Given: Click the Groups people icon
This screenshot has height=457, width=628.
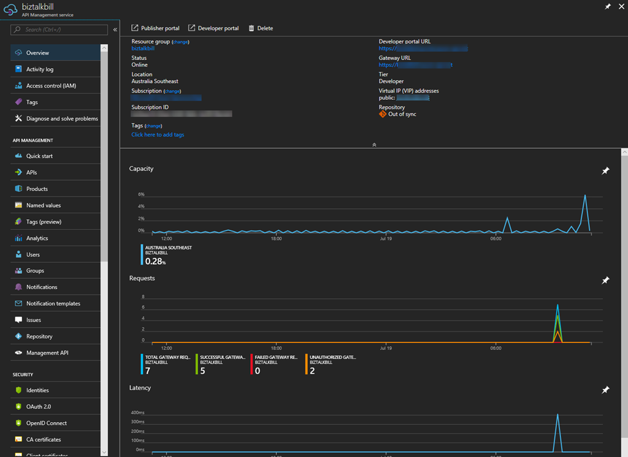Looking at the screenshot, I should click(x=18, y=271).
